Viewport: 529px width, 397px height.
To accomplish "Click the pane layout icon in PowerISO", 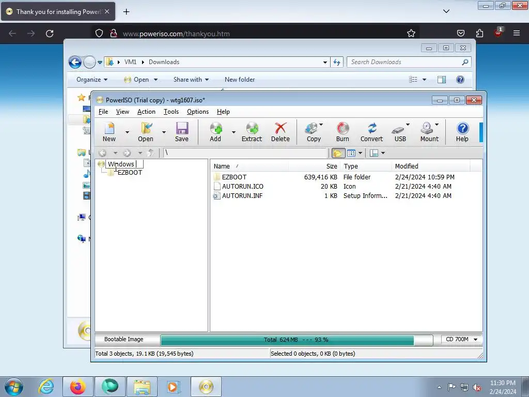I will [x=374, y=153].
